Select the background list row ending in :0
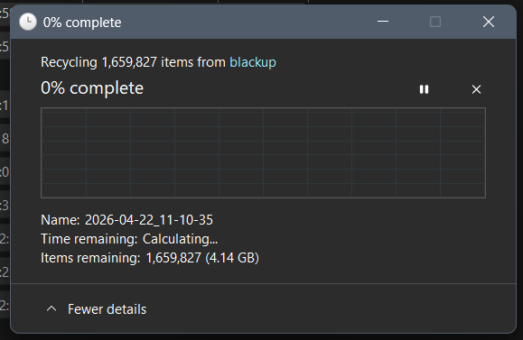Viewport: 523px width, 340px height. point(5,172)
